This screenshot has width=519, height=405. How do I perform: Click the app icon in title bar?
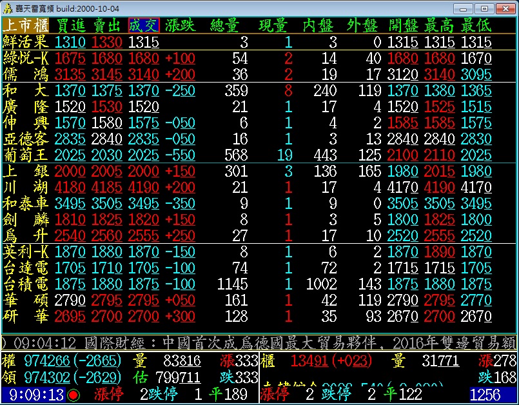[x=7, y=8]
